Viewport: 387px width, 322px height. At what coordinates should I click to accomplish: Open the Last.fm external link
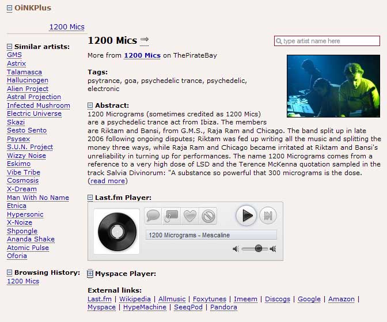(100, 299)
